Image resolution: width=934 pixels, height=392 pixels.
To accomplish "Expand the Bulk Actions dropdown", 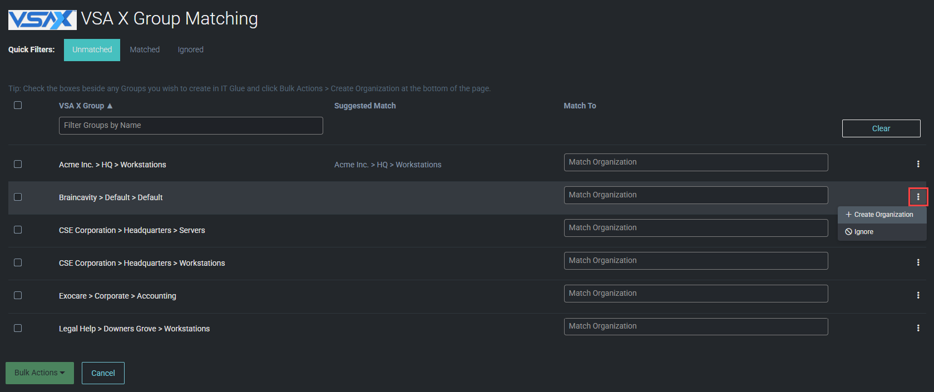I will coord(39,373).
